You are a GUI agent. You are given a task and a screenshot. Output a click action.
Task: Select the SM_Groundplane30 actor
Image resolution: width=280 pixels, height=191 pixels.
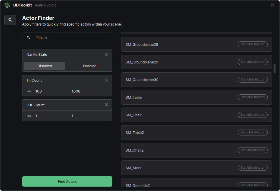pos(196,80)
